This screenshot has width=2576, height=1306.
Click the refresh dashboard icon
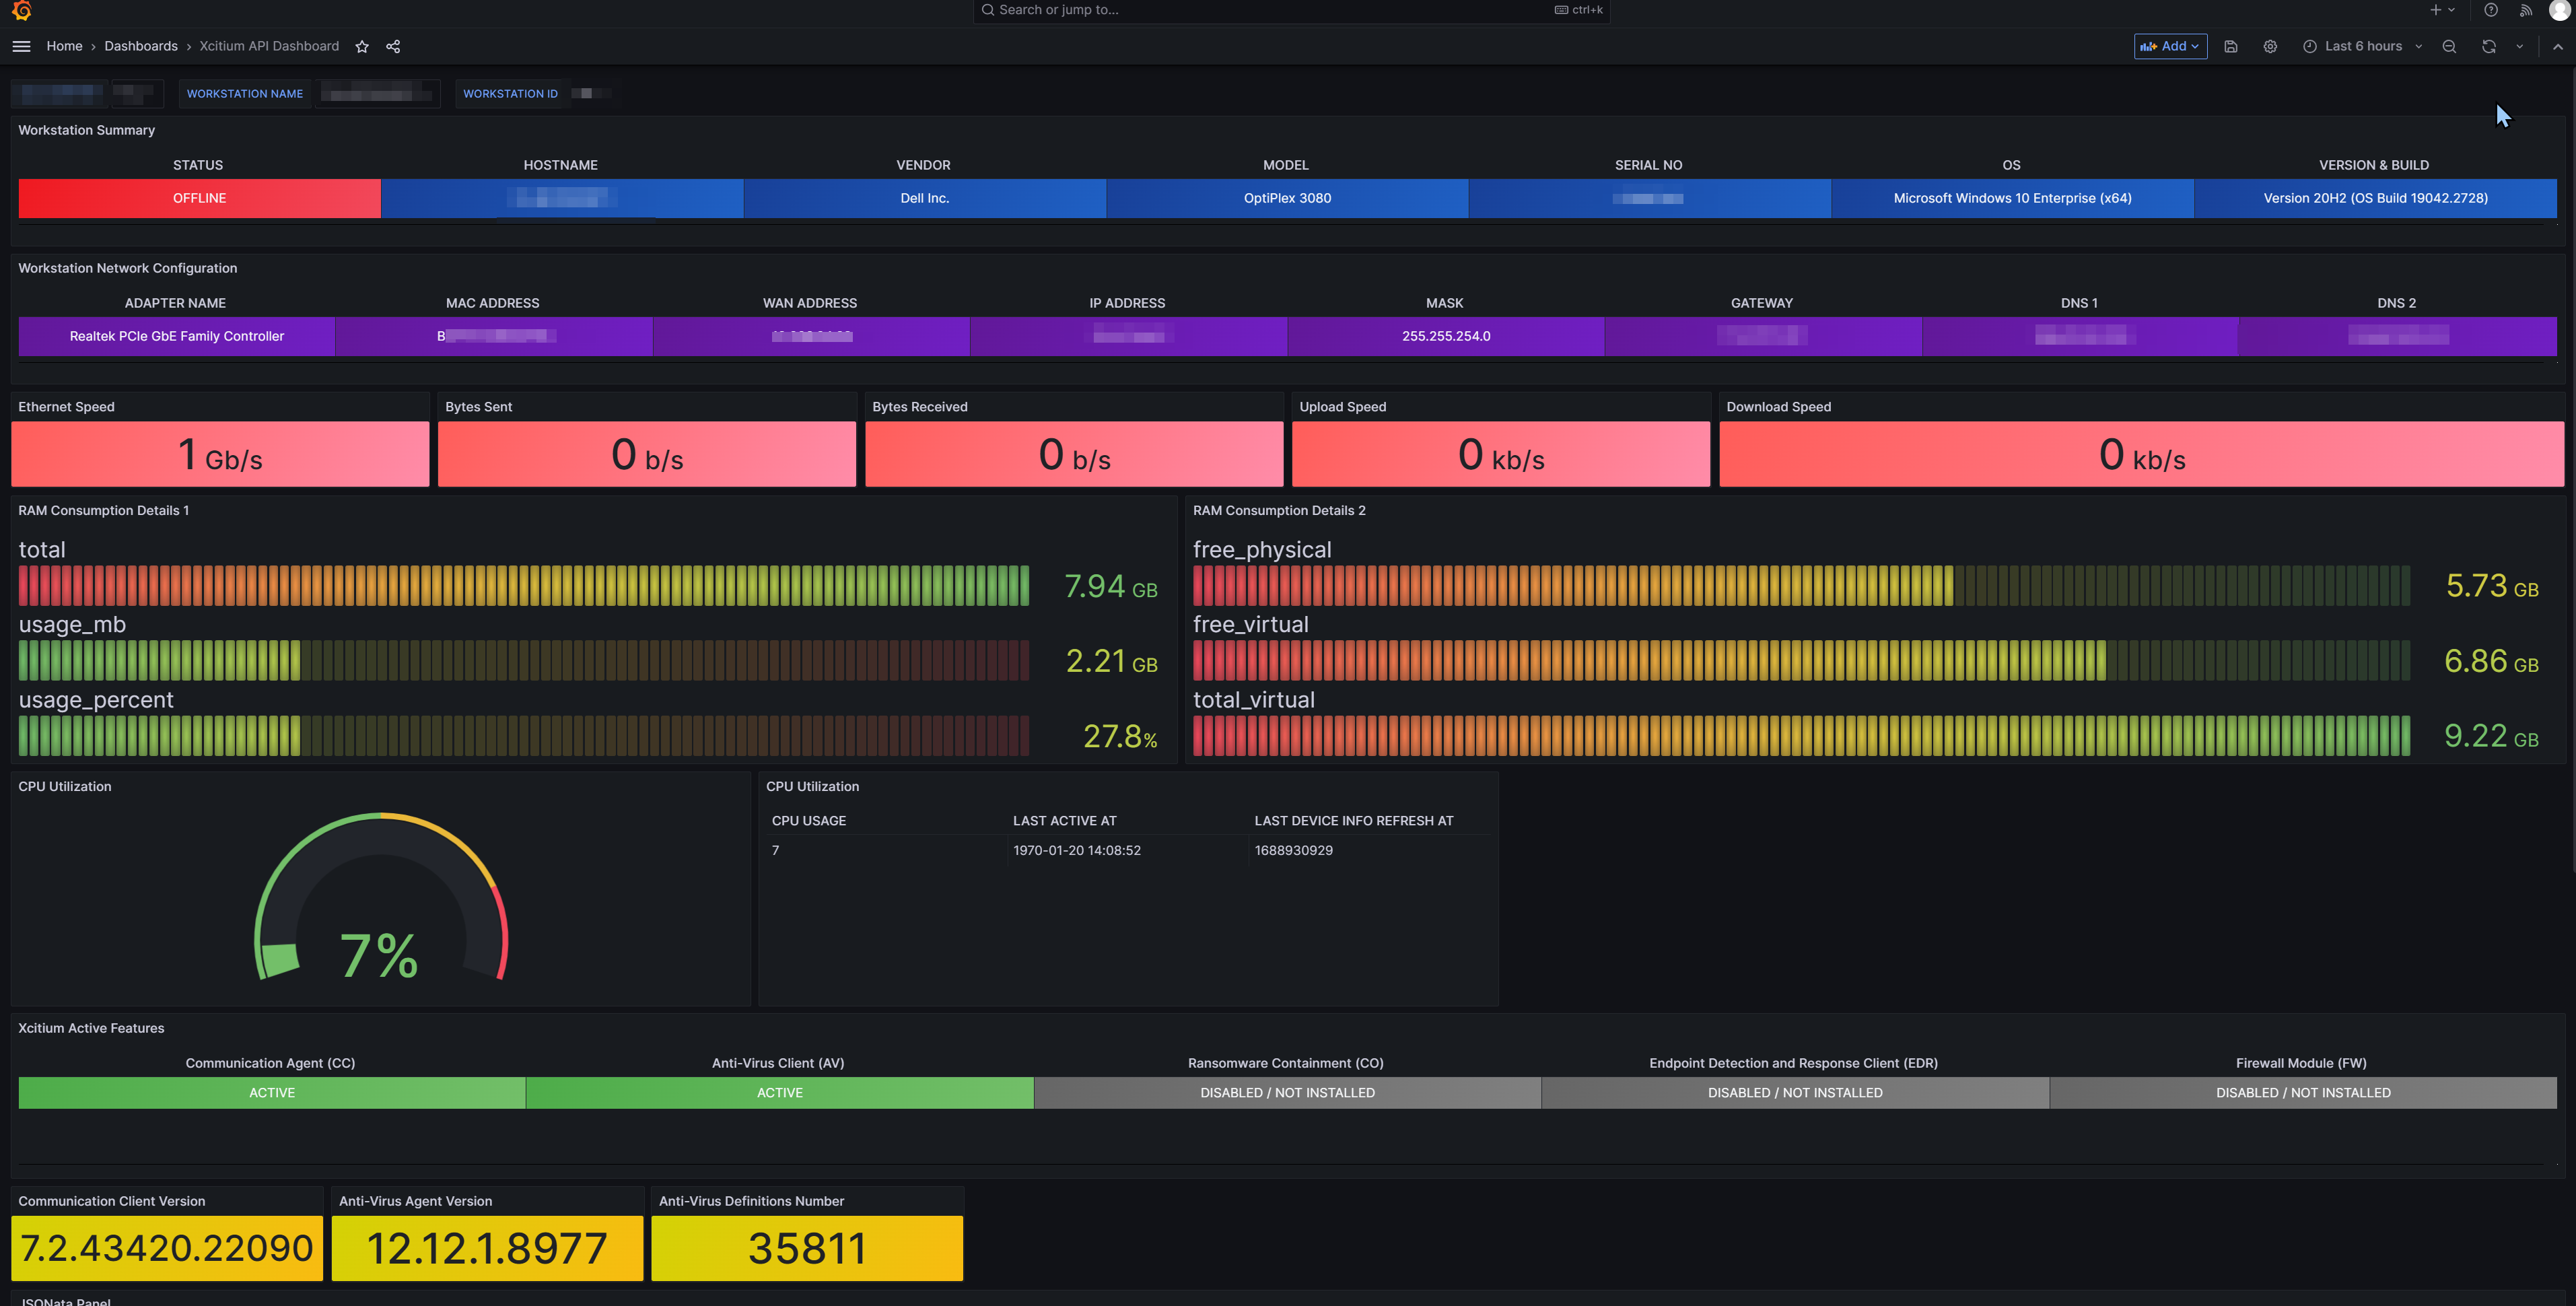tap(2489, 47)
